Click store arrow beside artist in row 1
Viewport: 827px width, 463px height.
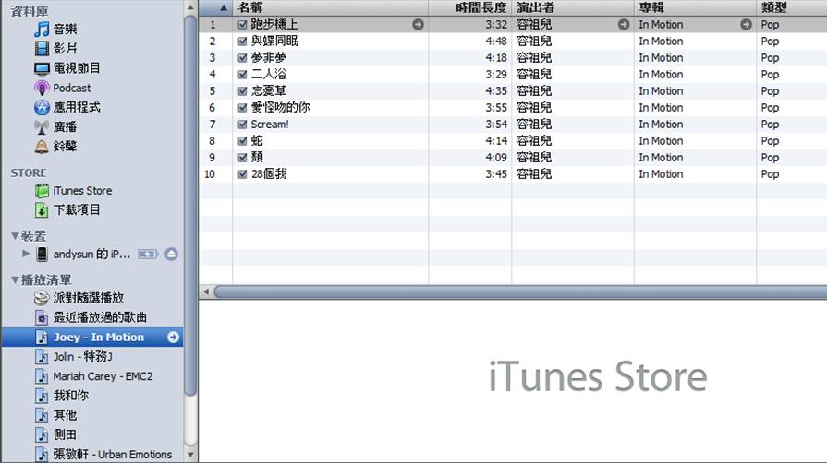coord(624,24)
